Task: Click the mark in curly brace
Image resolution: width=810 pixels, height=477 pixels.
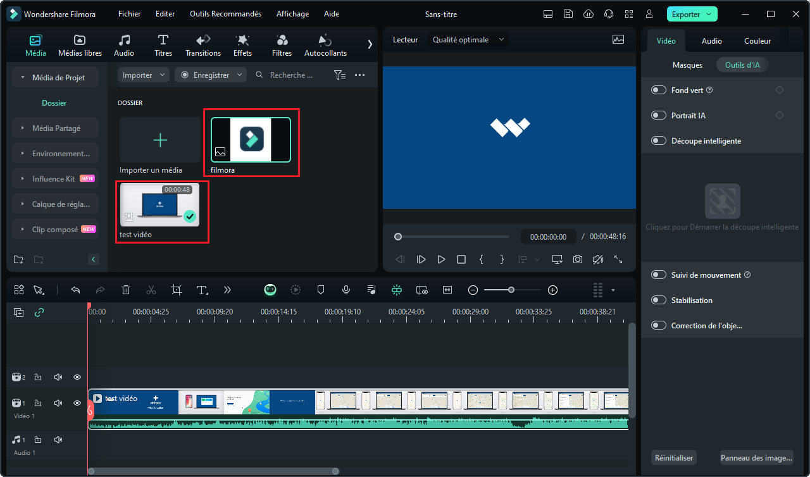Action: pos(482,259)
